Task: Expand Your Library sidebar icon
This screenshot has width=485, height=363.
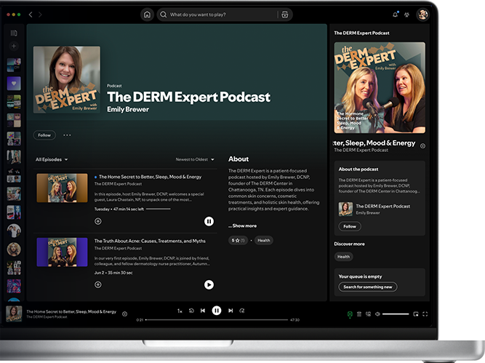Action: (x=14, y=33)
